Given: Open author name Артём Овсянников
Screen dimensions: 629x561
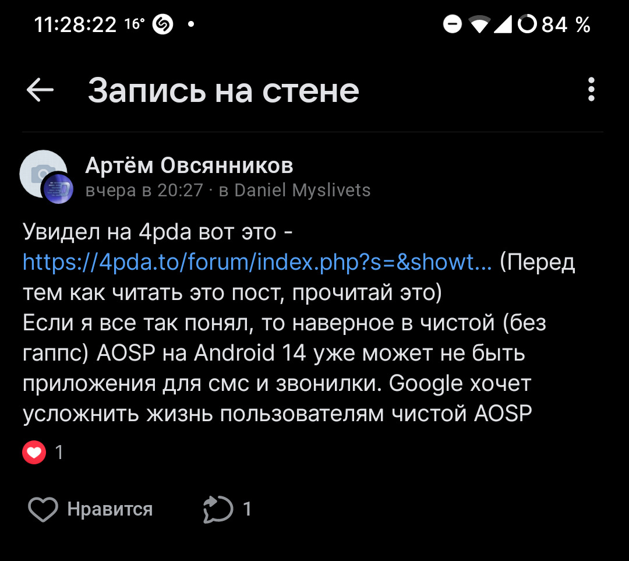Looking at the screenshot, I should point(189,166).
